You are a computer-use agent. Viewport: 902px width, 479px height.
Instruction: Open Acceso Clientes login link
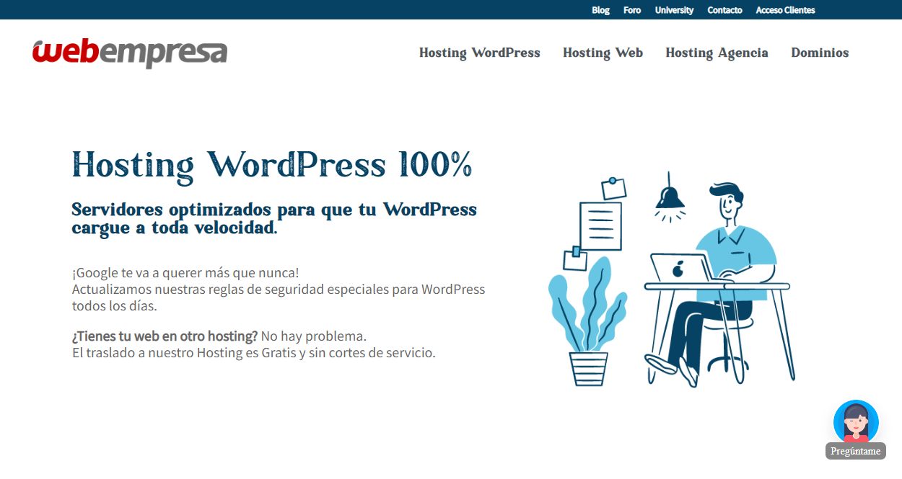785,10
